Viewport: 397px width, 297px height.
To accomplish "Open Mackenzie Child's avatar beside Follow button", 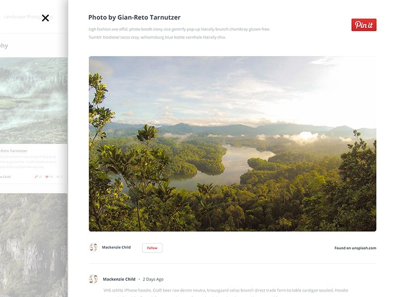I will coord(93,247).
